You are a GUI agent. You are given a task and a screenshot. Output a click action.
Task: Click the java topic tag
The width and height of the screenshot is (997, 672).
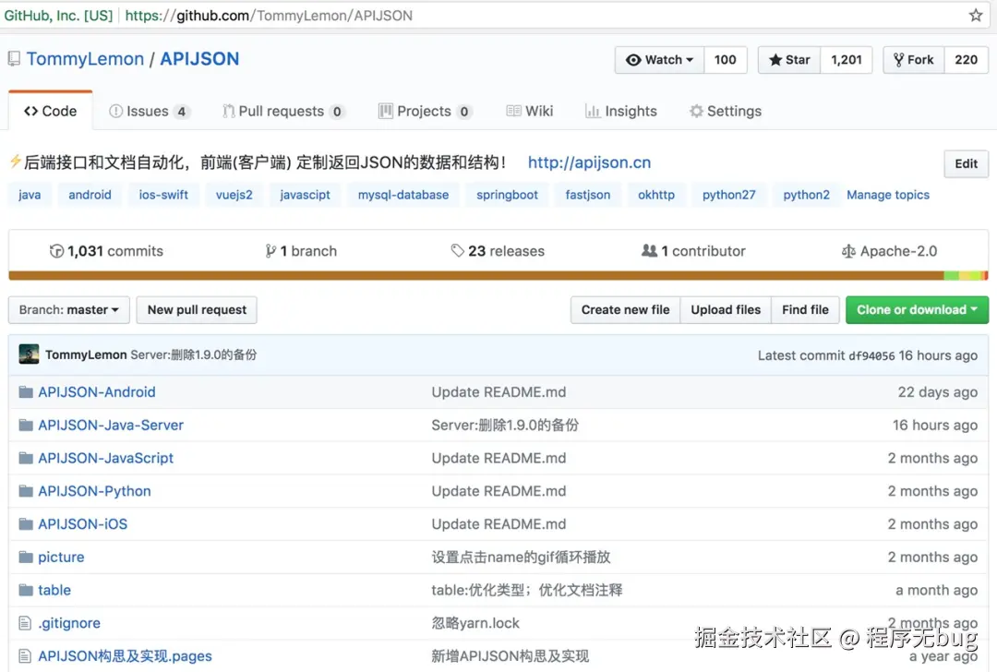pos(30,195)
